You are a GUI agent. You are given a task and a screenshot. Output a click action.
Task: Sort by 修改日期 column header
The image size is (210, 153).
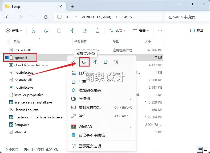click(x=81, y=42)
